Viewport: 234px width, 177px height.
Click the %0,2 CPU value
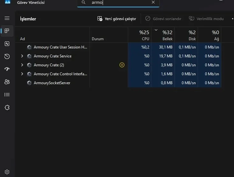[145, 47]
